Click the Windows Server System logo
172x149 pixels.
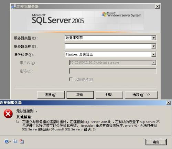(121, 14)
